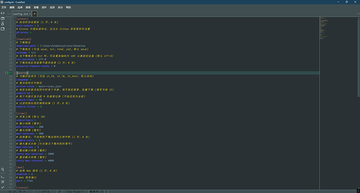Screen dimensions: 360x193
Task: Click the editor scrollbar up arrow
Action: click(x=358, y=18)
